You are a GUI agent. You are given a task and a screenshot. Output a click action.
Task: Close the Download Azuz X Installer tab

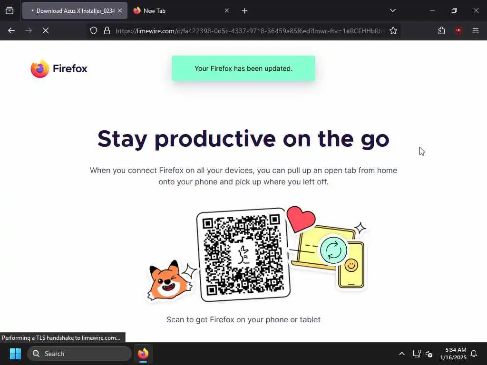coord(120,11)
